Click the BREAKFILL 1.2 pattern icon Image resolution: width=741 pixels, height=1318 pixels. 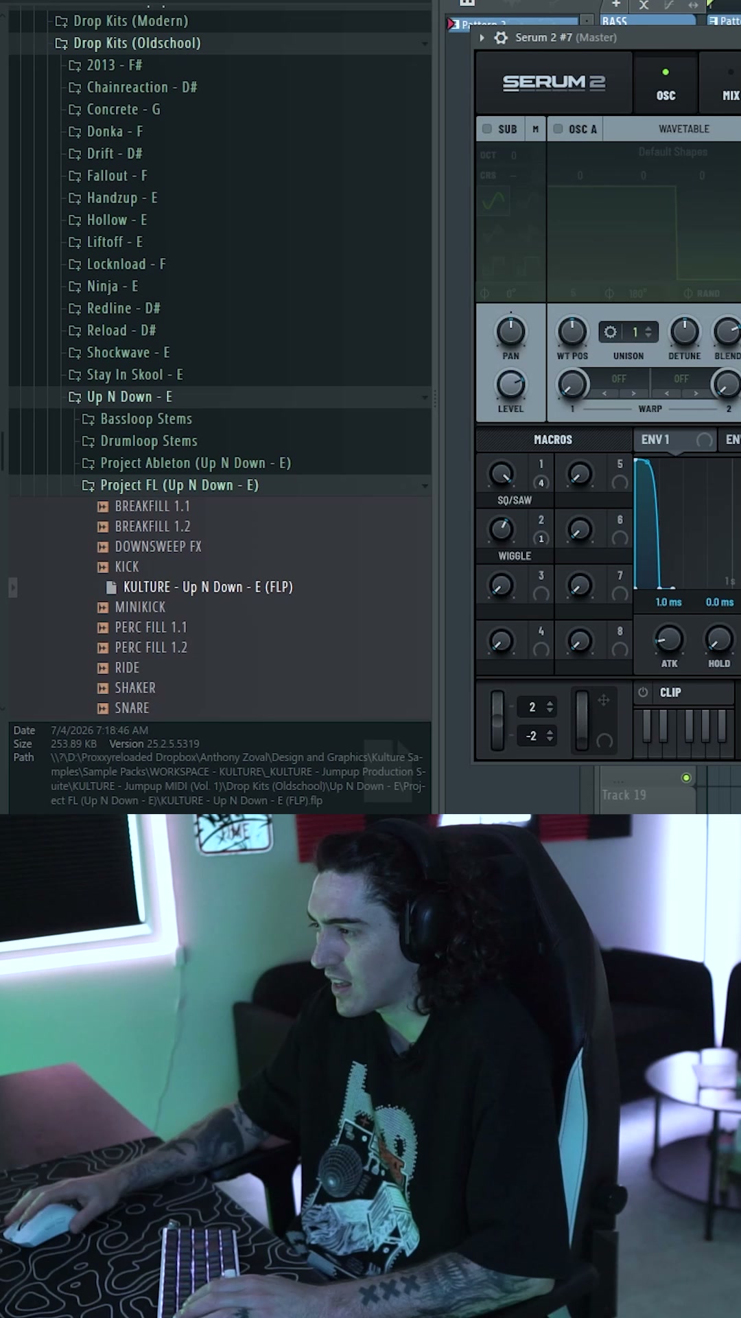click(x=103, y=527)
